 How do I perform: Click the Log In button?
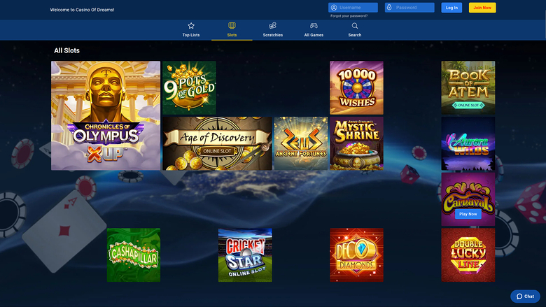[x=451, y=8]
